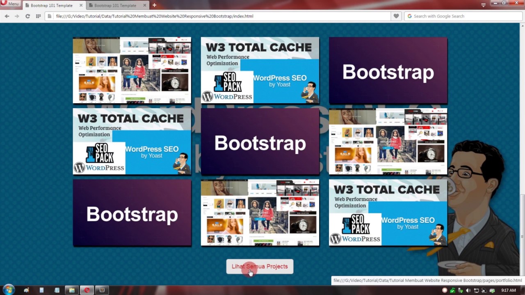Open the top-row W3 Total Cache thumbnail
Screen dimensions: 525x295
pyautogui.click(x=260, y=70)
